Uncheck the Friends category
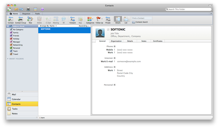 11,35
